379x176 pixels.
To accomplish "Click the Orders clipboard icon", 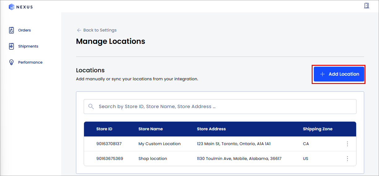I will [x=11, y=30].
